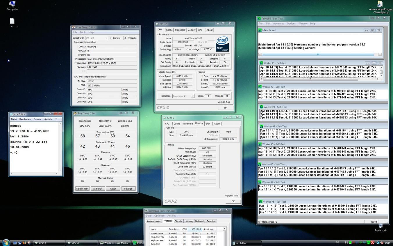Open the File menu in Core Temp
This screenshot has width=393, height=246.
[75, 32]
